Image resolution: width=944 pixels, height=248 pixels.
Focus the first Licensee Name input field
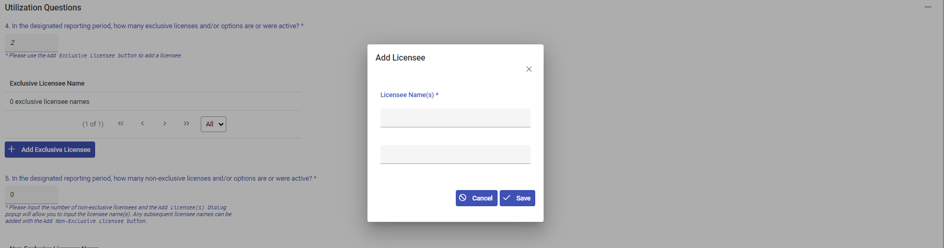[x=455, y=117]
